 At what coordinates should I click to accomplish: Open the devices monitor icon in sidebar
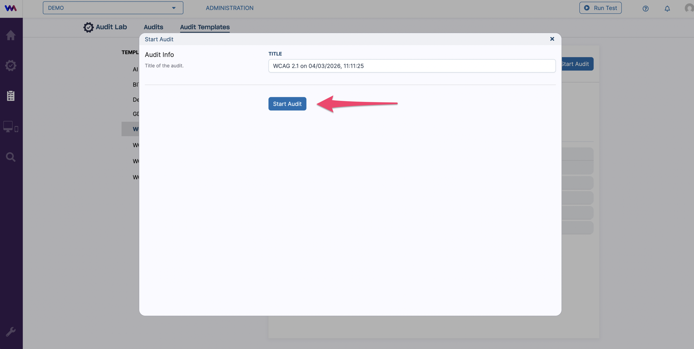(11, 126)
